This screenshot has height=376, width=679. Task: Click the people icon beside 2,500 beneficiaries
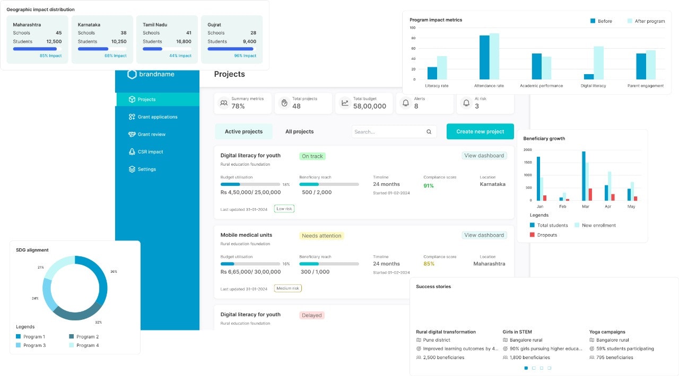tap(419, 357)
